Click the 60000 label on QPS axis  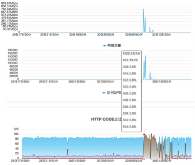coord(14,69)
